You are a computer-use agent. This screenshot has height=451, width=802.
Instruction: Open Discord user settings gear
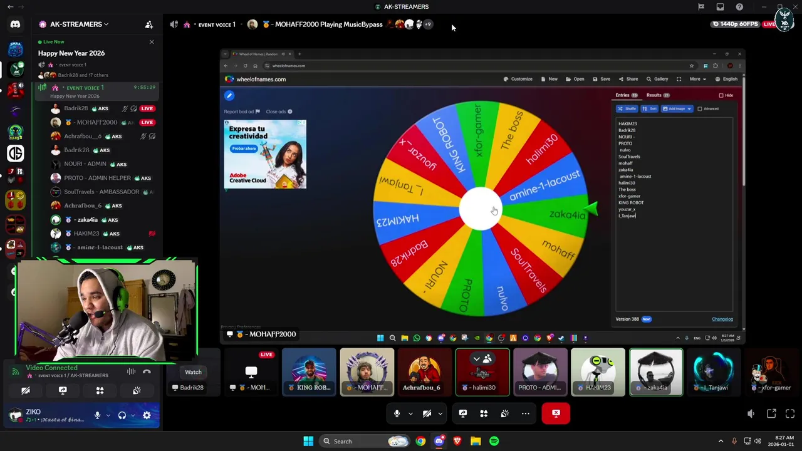[147, 415]
